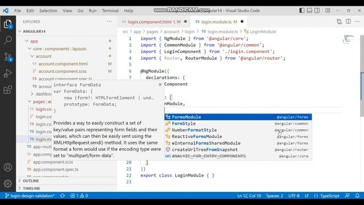Open the Help menu
The height and width of the screenshot is (205, 364).
129,11
